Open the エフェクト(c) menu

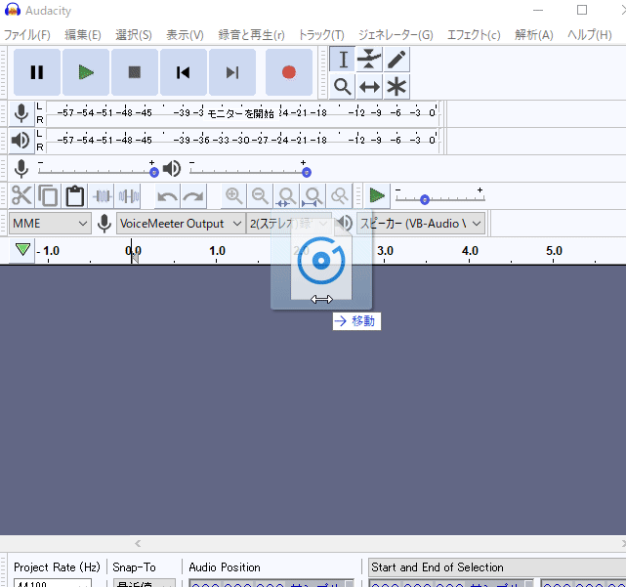pos(474,35)
